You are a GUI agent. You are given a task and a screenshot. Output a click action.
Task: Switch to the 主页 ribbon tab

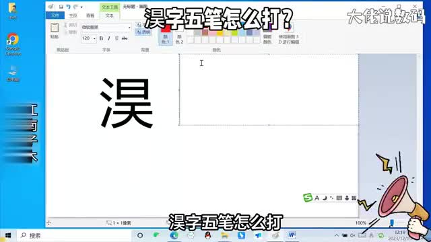73,15
